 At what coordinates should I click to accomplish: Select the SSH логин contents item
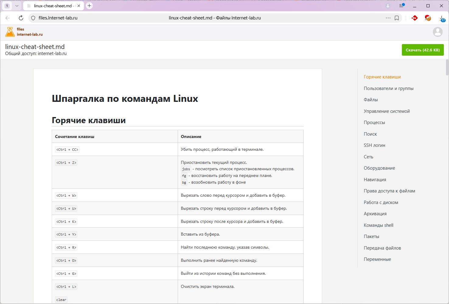[x=374, y=145]
